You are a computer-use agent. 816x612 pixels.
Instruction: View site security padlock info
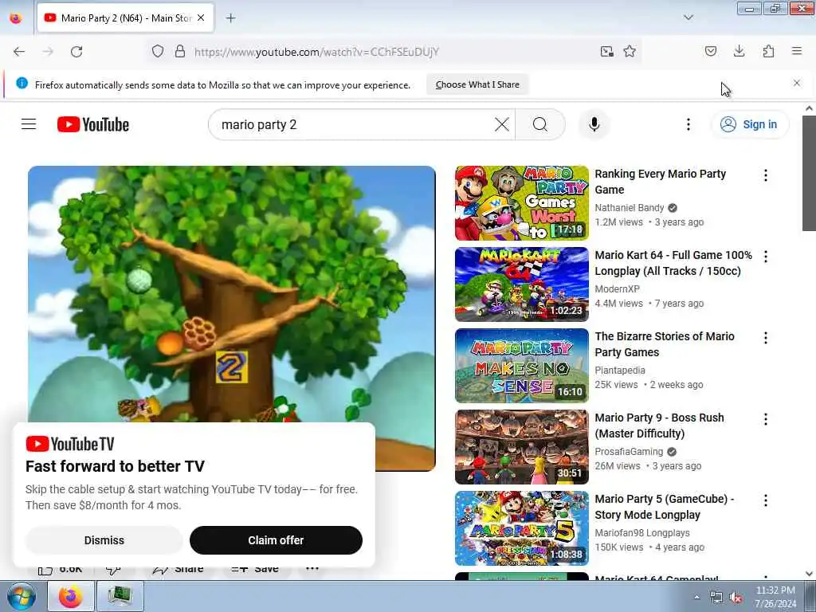click(x=180, y=52)
